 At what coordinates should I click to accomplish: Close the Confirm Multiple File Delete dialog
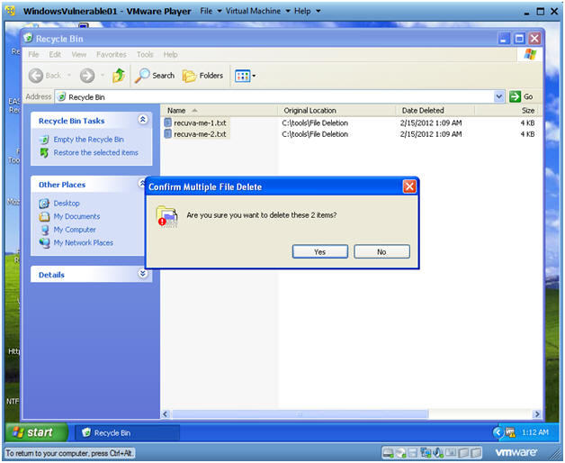pyautogui.click(x=409, y=186)
